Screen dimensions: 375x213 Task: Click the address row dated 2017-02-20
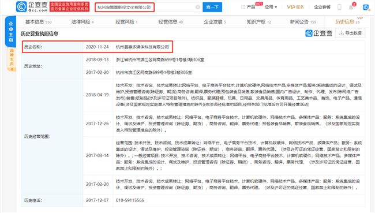tap(154, 72)
